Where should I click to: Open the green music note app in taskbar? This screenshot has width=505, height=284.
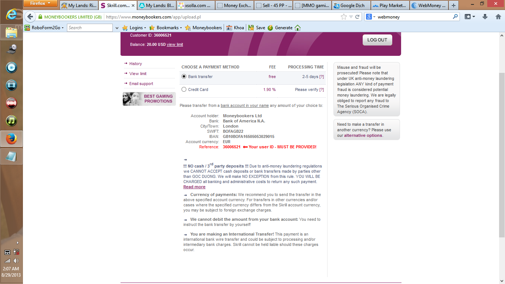(11, 121)
